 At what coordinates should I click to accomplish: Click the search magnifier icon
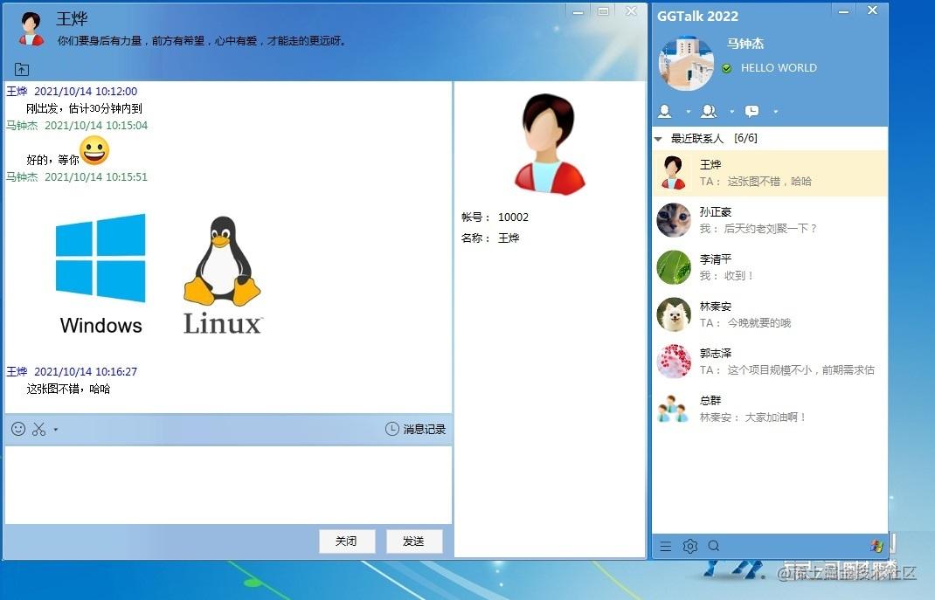click(714, 545)
